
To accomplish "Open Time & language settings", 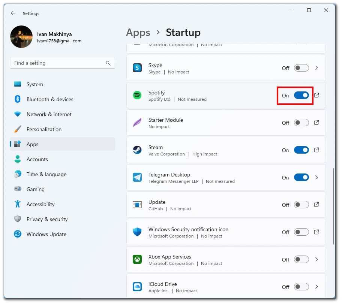I will 63,174.
